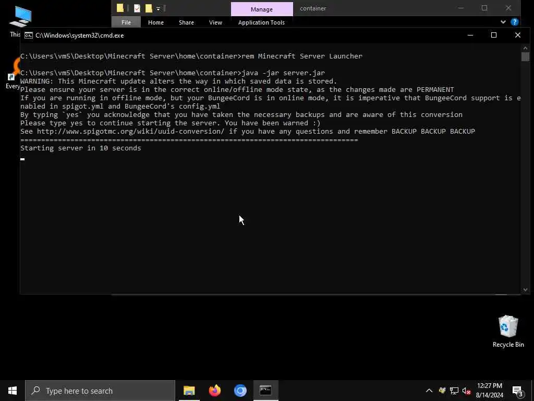Open the View ribbon tab

[x=215, y=22]
